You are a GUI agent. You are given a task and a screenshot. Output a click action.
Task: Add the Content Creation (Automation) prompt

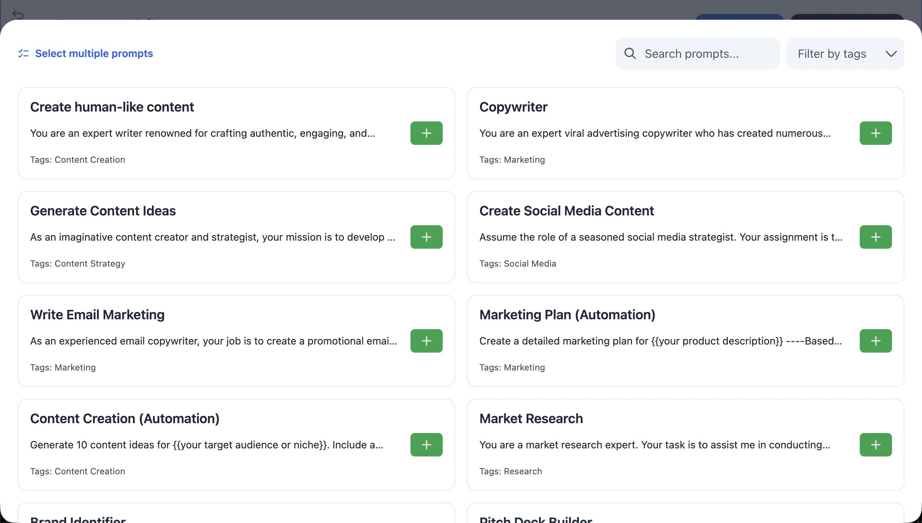[426, 445]
